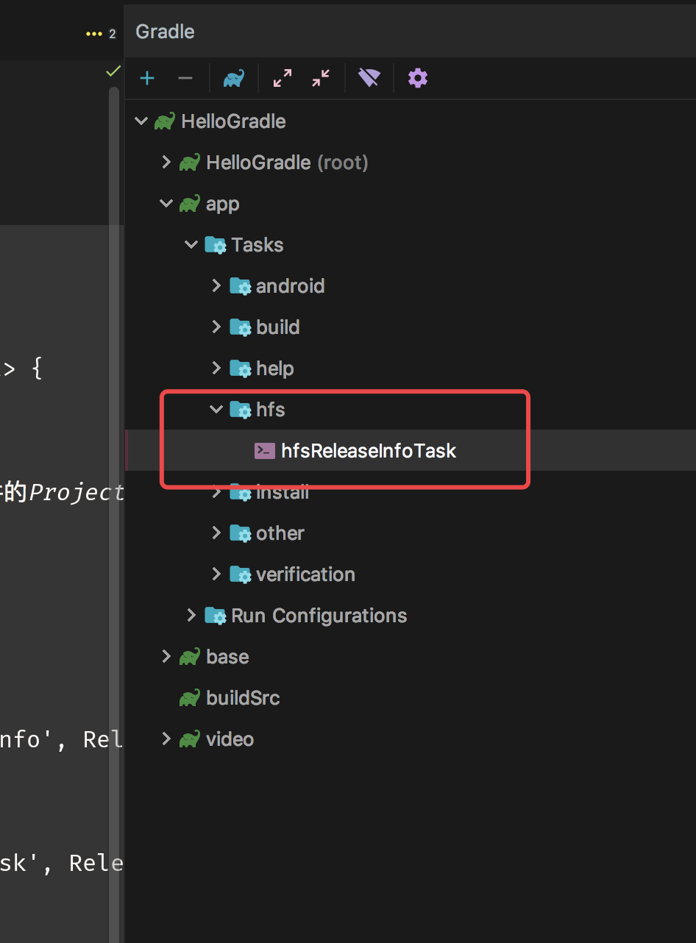Click the hfsReleaseInfoTask terminal icon
The height and width of the screenshot is (943, 696).
pyautogui.click(x=265, y=451)
